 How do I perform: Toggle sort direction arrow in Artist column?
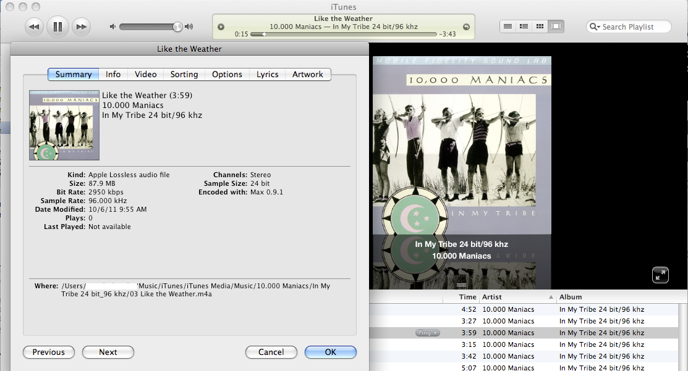tap(551, 297)
